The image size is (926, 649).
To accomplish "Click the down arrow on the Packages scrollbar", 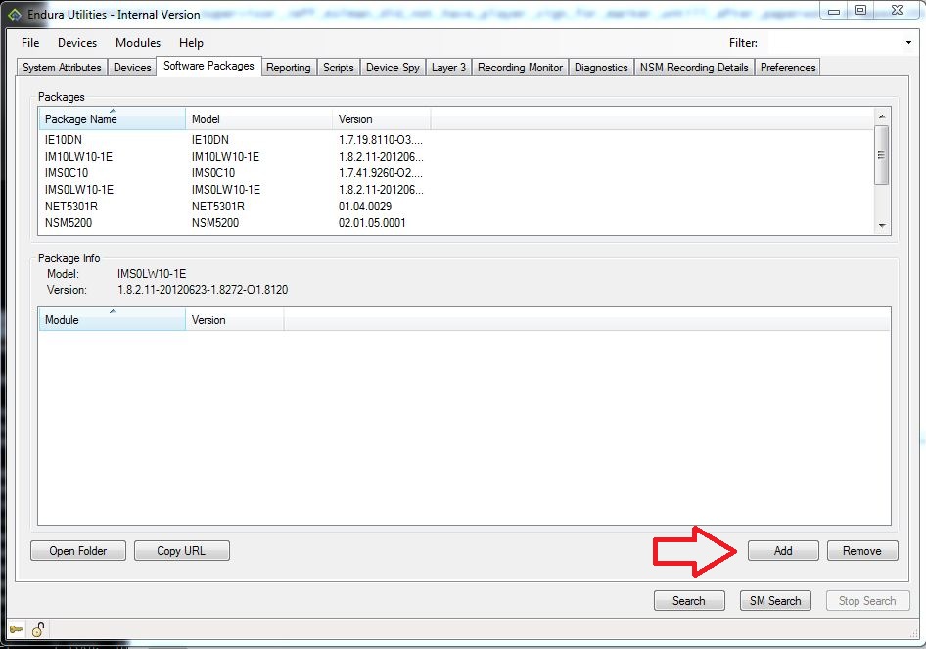I will point(882,226).
